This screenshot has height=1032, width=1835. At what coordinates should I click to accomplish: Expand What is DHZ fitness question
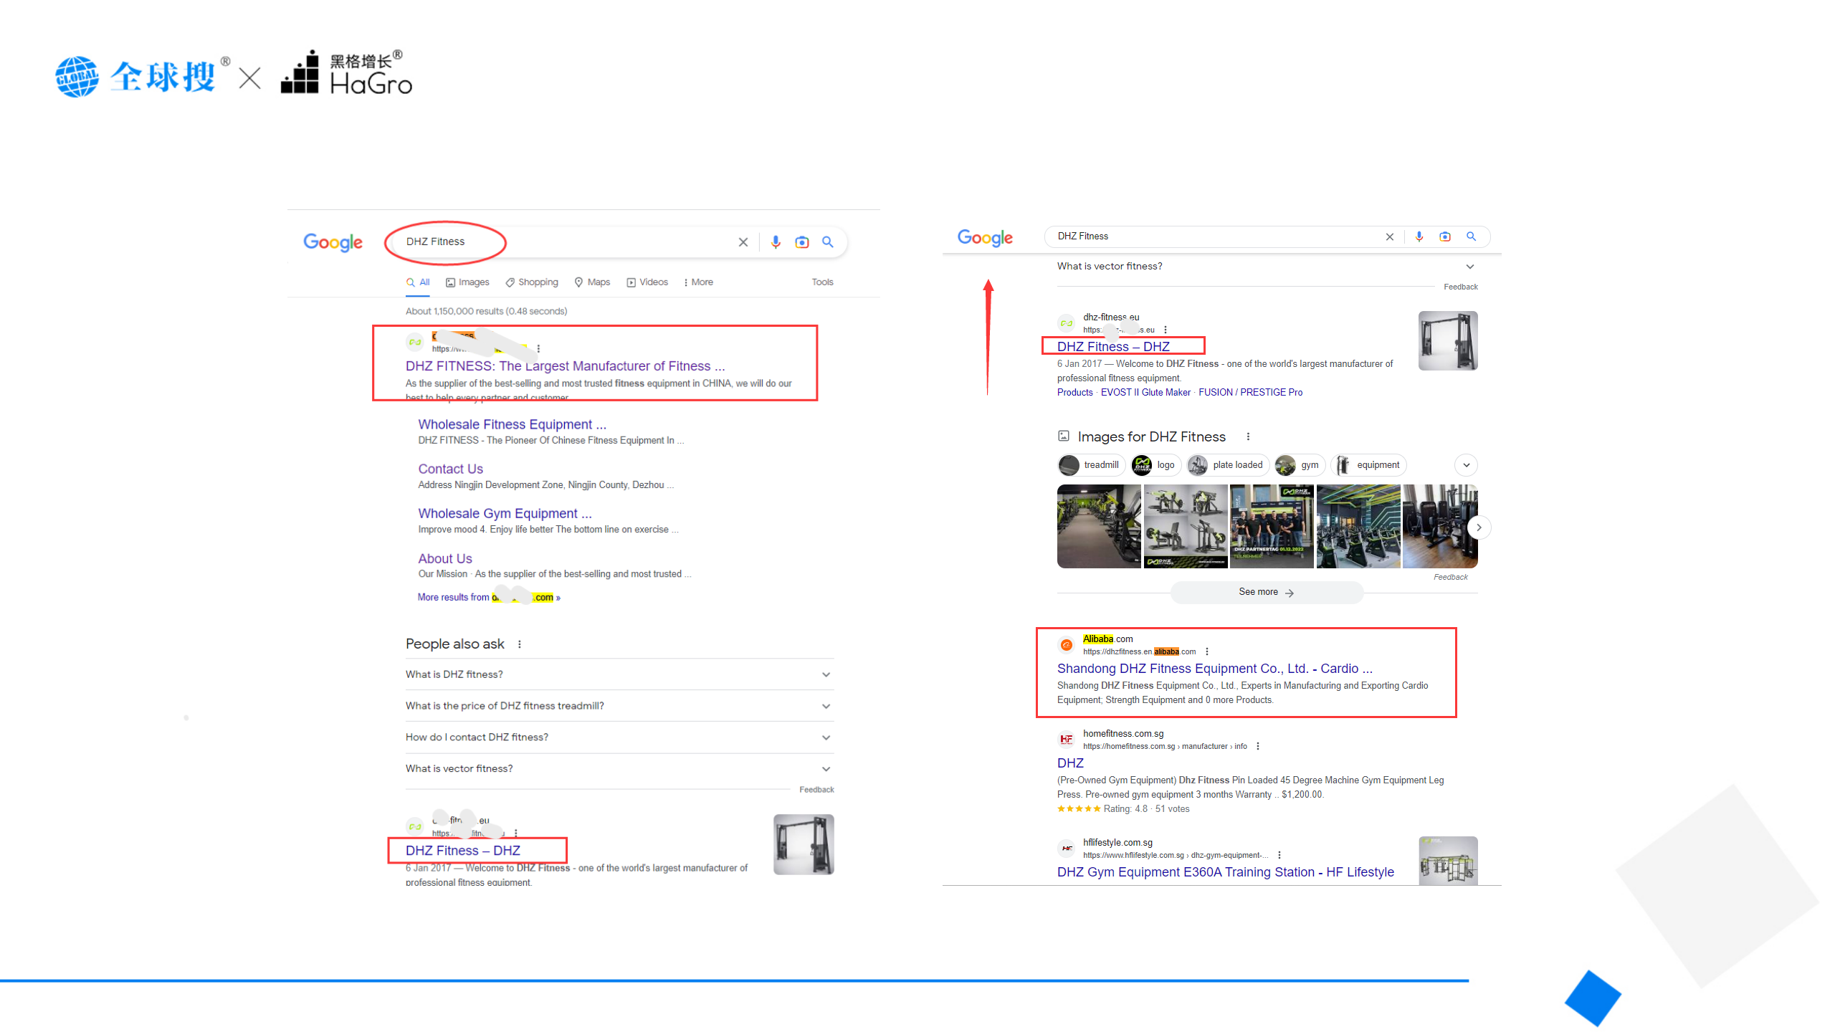619,674
